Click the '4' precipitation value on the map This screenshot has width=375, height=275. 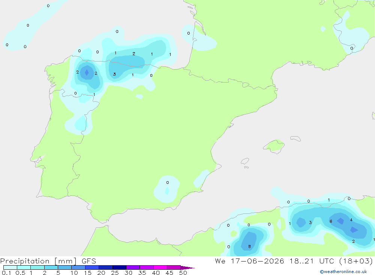pos(351,220)
